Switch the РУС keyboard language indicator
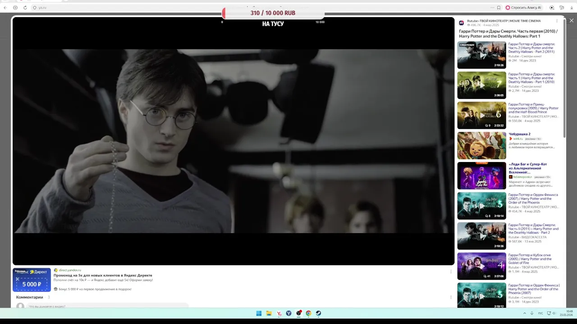This screenshot has width=577, height=324. [x=540, y=313]
